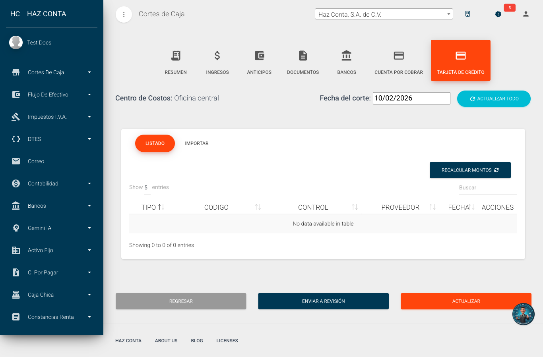Switch to the Importar tab

pyautogui.click(x=196, y=143)
